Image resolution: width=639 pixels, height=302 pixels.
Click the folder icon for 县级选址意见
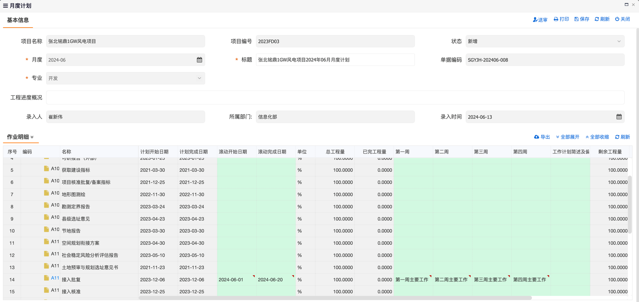(x=47, y=217)
